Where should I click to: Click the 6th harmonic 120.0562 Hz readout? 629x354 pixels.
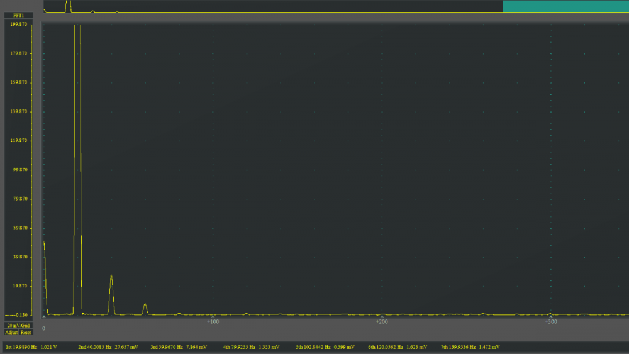pyautogui.click(x=398, y=347)
